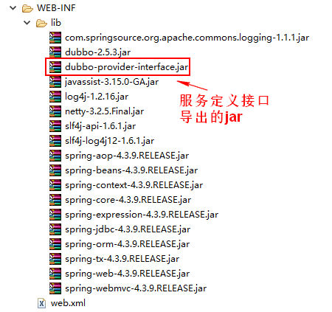Select spring-context-4.3.9.RELEASE.jar
This screenshot has height=312, width=332.
pos(134,185)
